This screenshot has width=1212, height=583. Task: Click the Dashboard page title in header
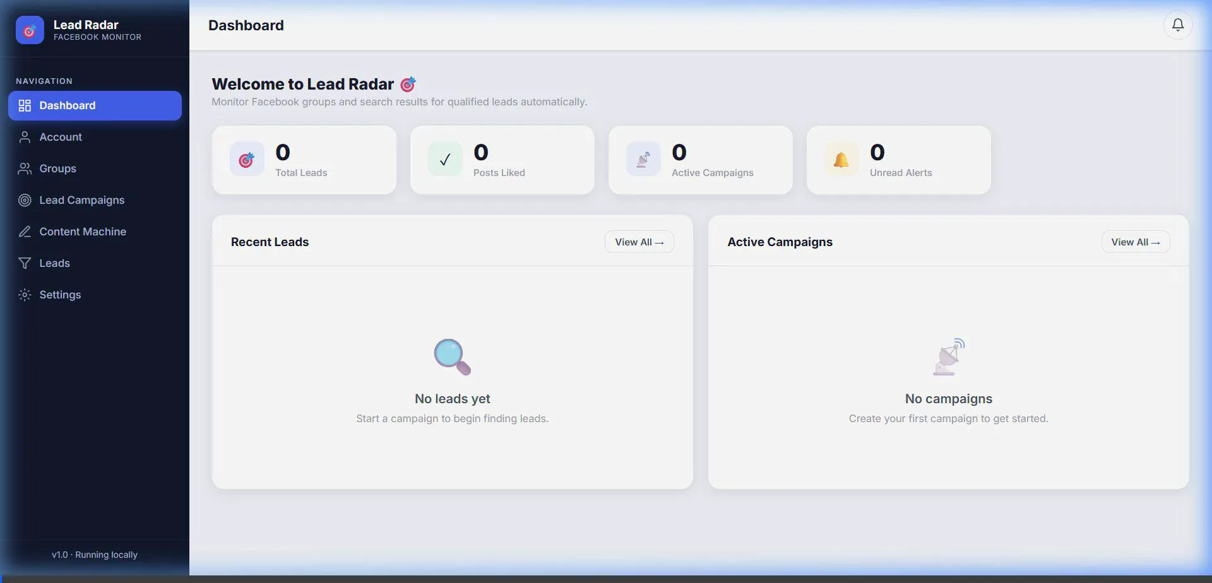click(x=246, y=25)
